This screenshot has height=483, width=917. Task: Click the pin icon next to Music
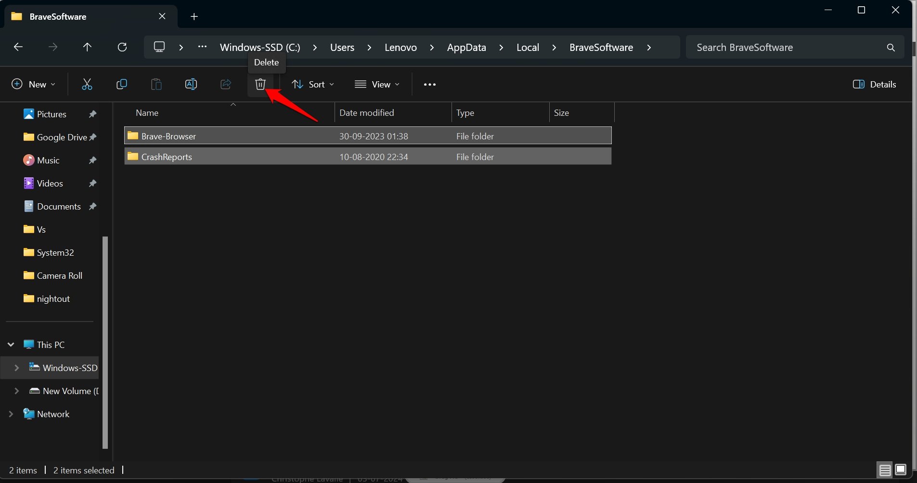(93, 161)
